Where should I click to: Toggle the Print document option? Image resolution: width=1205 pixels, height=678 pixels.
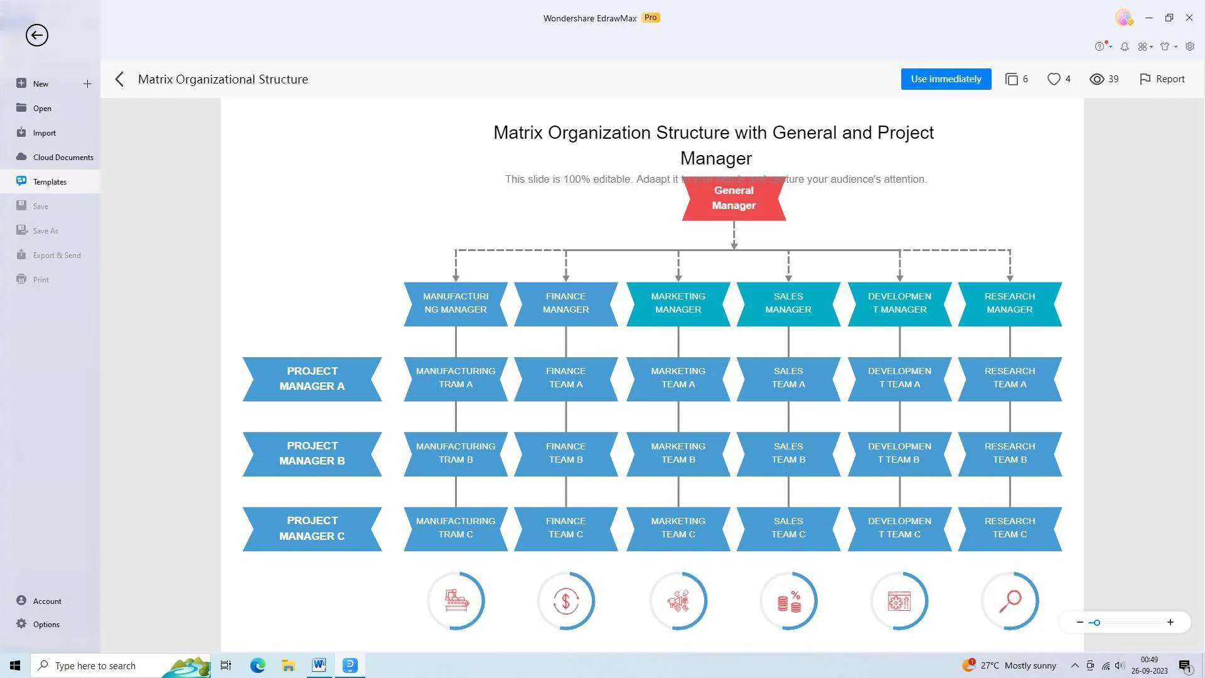coord(41,280)
